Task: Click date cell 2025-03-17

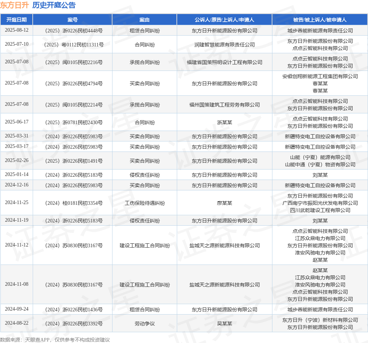Action: pyautogui.click(x=17, y=146)
